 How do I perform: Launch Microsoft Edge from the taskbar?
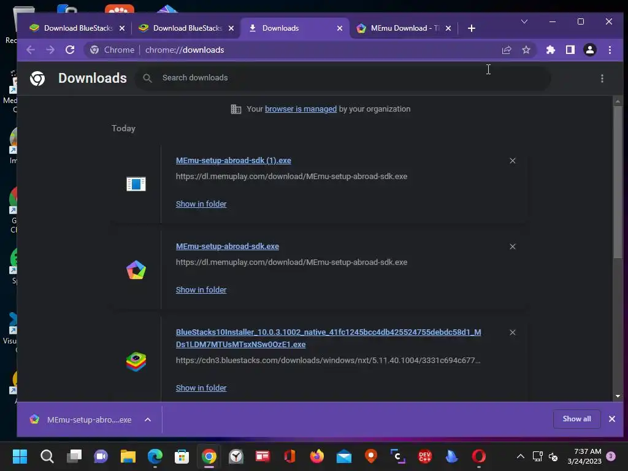tap(155, 456)
